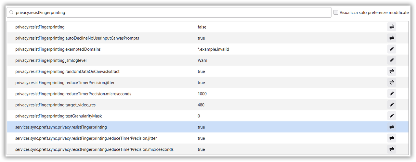This screenshot has height=162, width=416.
Task: Edit target_video_res with the pencil icon
Action: point(392,105)
